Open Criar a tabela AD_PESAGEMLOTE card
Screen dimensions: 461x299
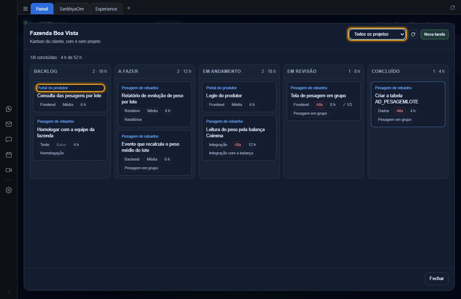pyautogui.click(x=408, y=104)
